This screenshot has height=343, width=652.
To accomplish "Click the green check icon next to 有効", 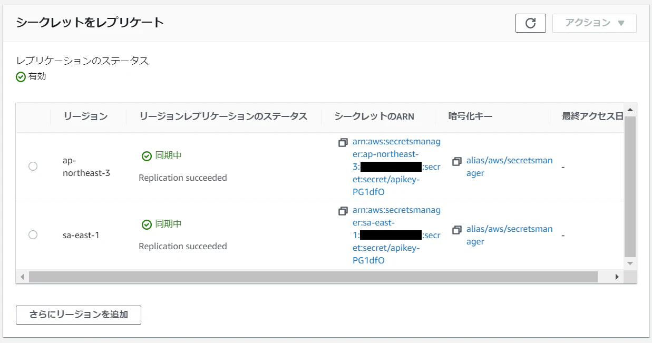I will pos(21,76).
